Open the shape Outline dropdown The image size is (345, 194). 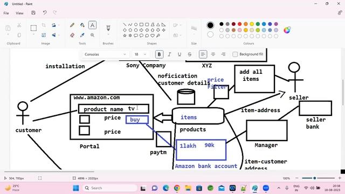pos(178,25)
